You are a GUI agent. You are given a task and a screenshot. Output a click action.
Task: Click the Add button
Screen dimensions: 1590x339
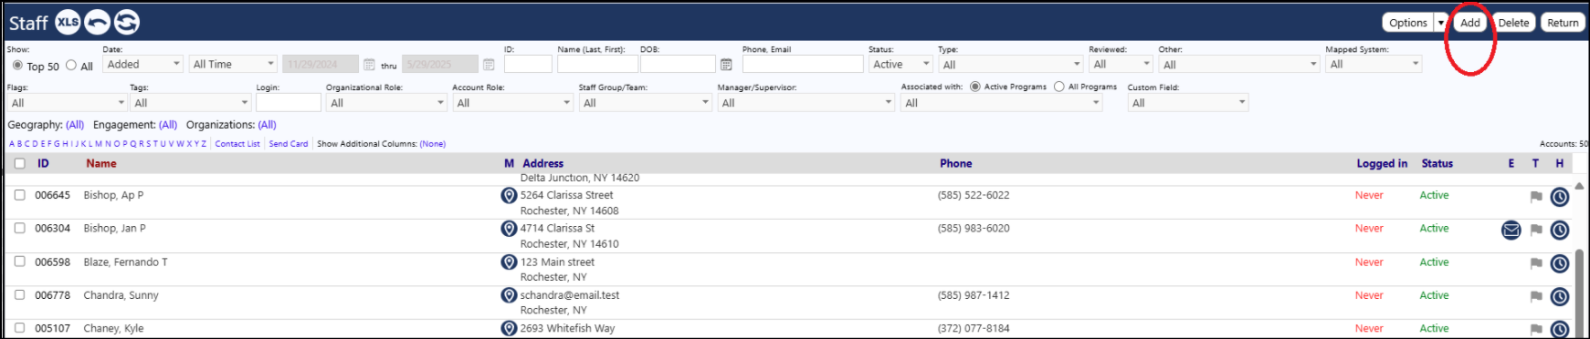click(1470, 23)
